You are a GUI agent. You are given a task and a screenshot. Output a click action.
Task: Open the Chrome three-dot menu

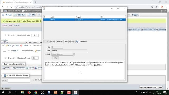click(x=166, y=7)
